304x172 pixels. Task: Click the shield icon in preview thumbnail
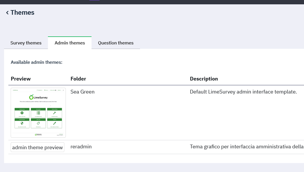22,123
